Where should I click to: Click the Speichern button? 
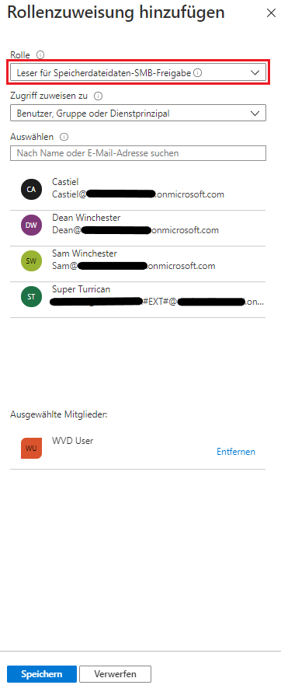click(x=42, y=674)
